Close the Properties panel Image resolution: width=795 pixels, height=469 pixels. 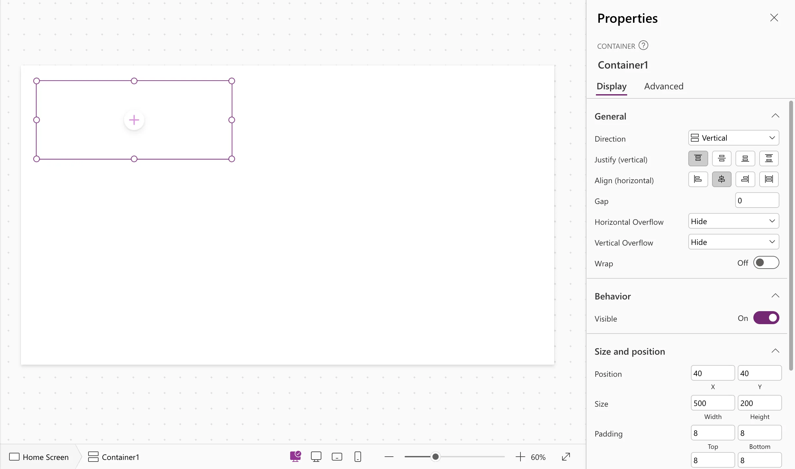coord(774,18)
